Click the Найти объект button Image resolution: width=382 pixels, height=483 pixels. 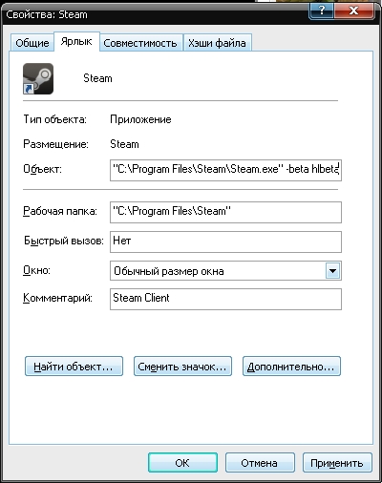pyautogui.click(x=74, y=367)
